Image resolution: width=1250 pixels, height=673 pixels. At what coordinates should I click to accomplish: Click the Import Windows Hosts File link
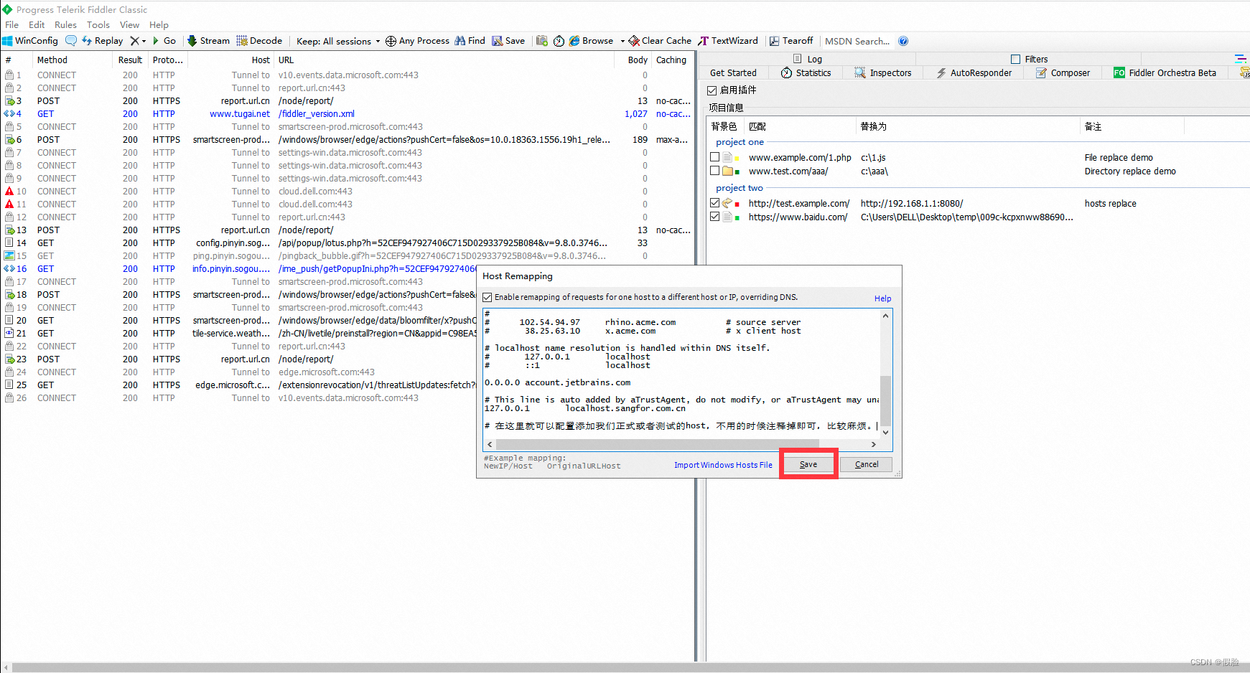(x=723, y=465)
